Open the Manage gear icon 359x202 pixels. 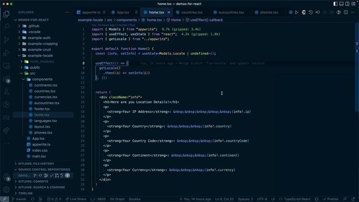coord(6,190)
